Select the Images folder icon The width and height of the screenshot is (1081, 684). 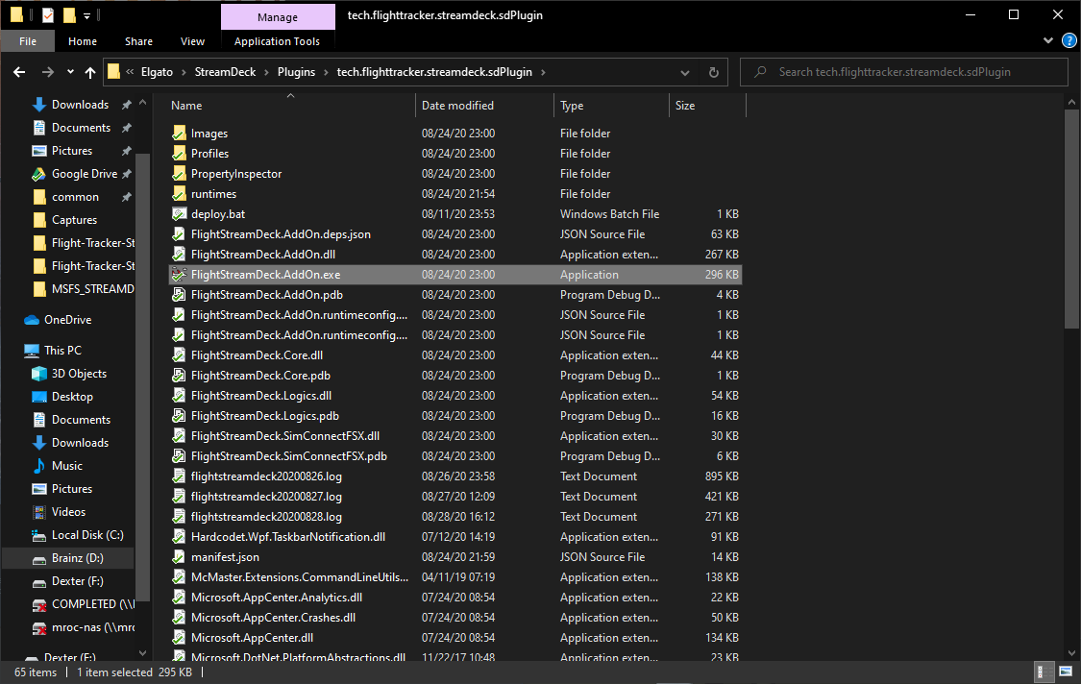pyautogui.click(x=180, y=134)
